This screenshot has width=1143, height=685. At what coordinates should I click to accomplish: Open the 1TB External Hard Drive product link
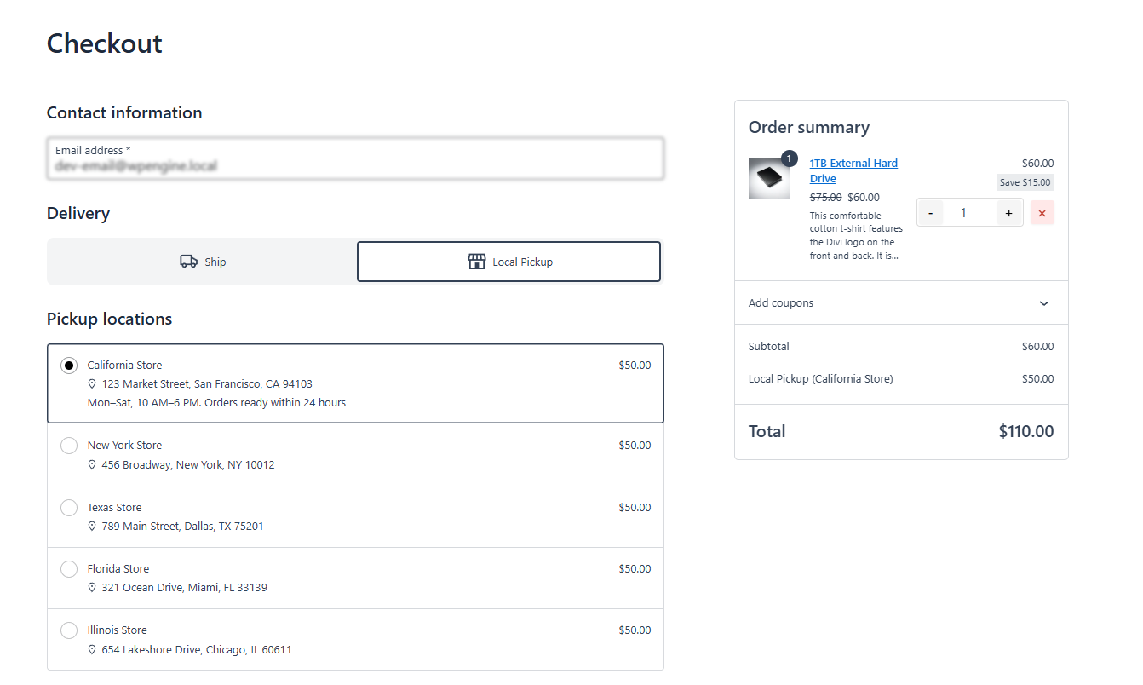click(x=853, y=170)
